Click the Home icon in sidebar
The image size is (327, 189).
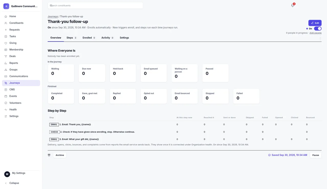[x=6, y=16]
